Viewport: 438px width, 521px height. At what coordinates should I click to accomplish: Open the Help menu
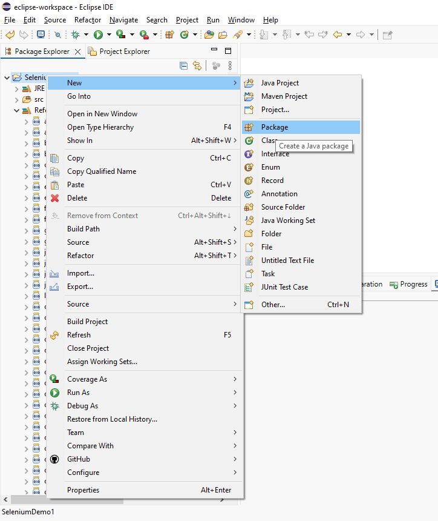tap(270, 20)
